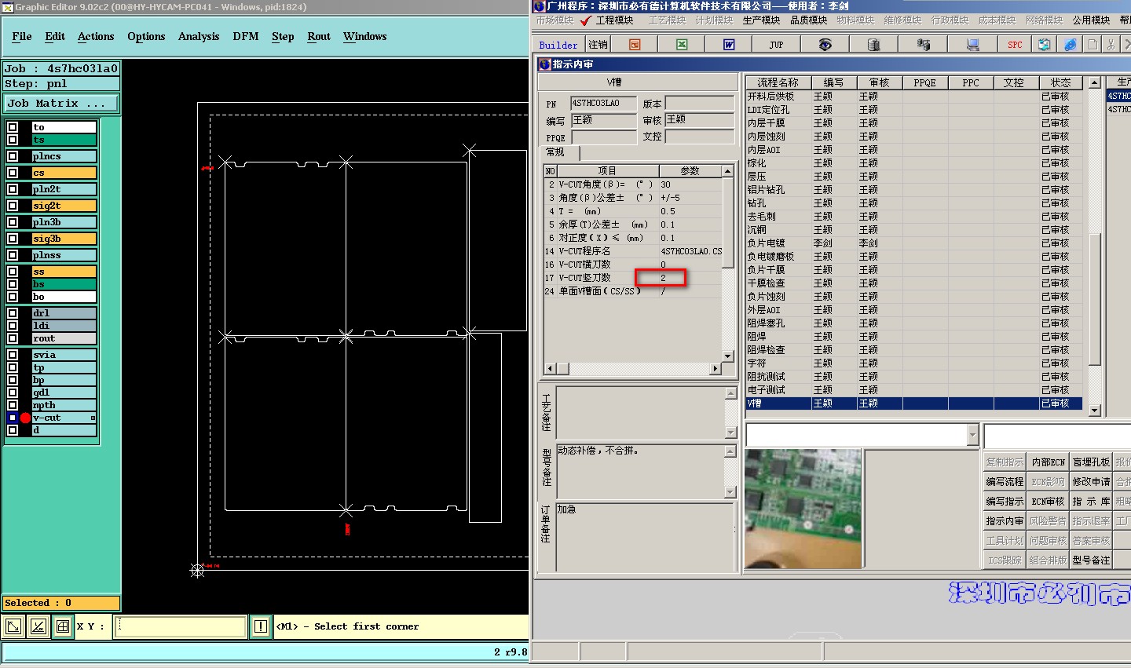Open the DFM menu
Image resolution: width=1131 pixels, height=668 pixels.
click(x=245, y=37)
